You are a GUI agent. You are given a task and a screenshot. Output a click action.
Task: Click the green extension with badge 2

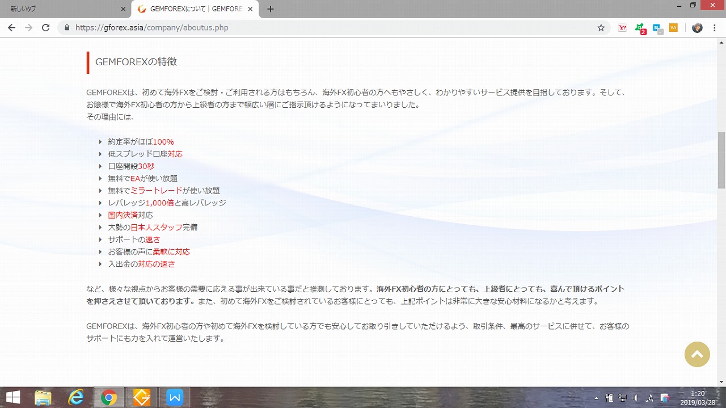coord(640,28)
